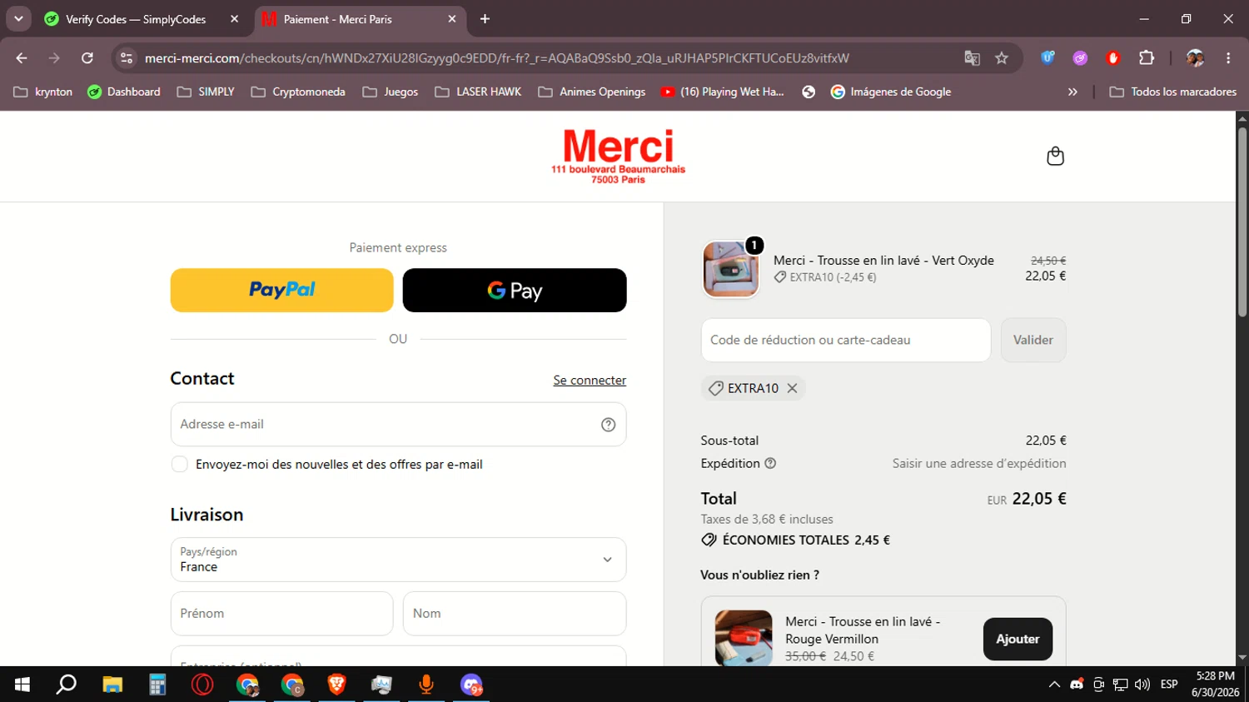Image resolution: width=1249 pixels, height=702 pixels.
Task: Click the Nom input field
Action: 515,614
